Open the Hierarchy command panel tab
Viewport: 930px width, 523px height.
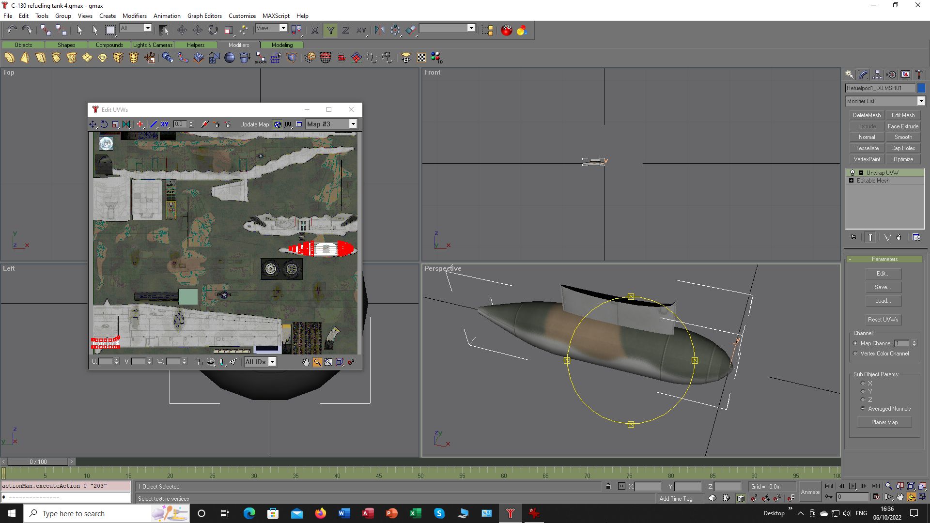[877, 75]
